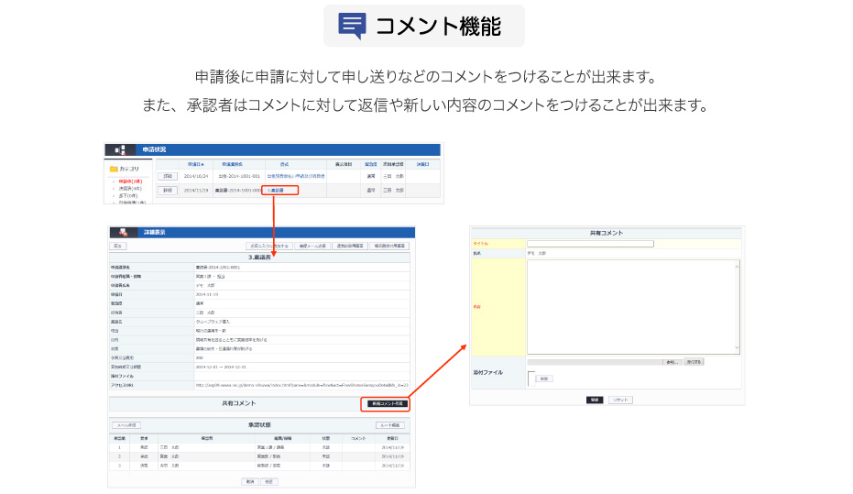Viewport: 853px width, 494px height.
Task: Click the 詳細表示 header icon
Action: pos(122,233)
